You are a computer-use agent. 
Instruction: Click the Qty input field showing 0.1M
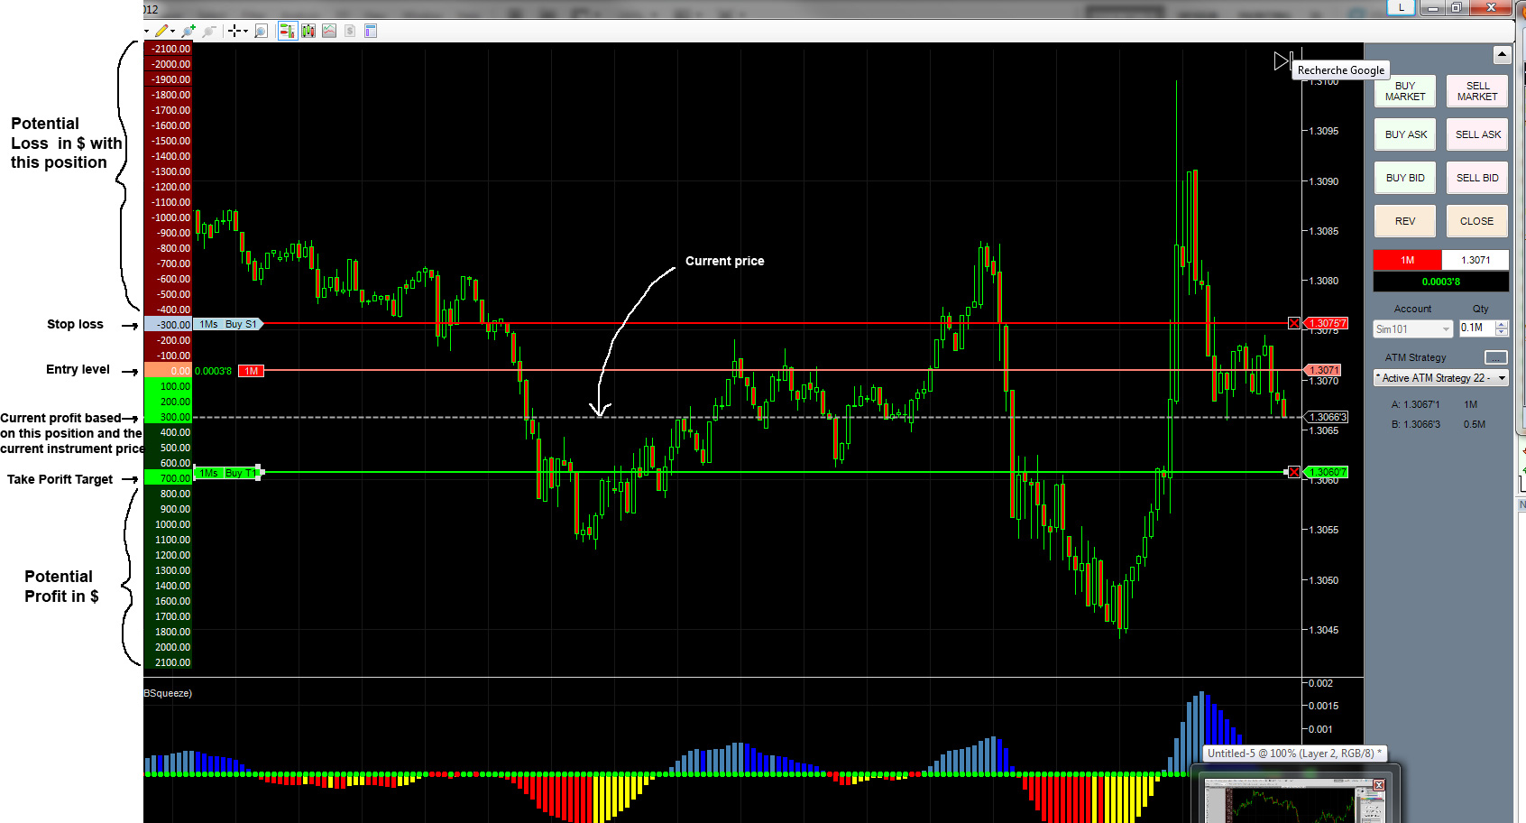point(1476,328)
